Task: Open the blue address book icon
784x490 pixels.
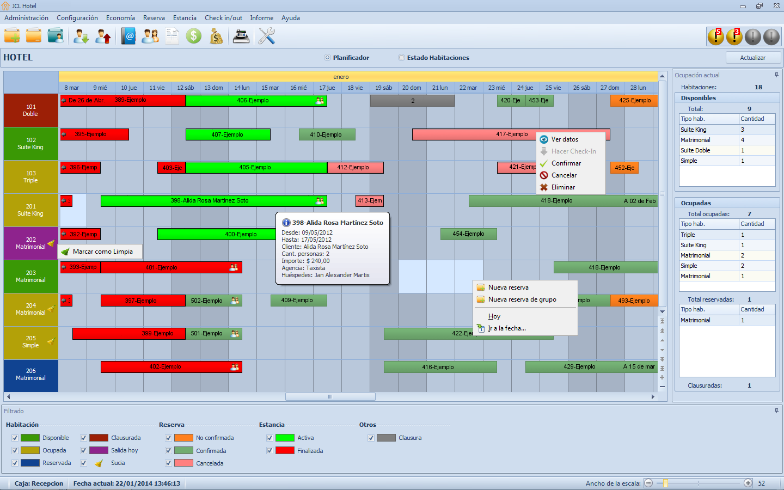Action: pos(128,36)
